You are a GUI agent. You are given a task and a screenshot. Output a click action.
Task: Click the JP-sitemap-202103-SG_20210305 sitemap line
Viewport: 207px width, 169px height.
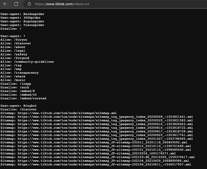click(x=98, y=157)
